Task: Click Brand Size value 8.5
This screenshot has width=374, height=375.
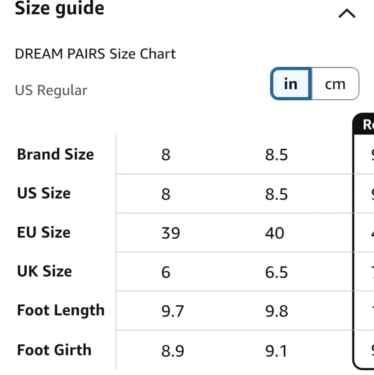Action: (x=276, y=155)
